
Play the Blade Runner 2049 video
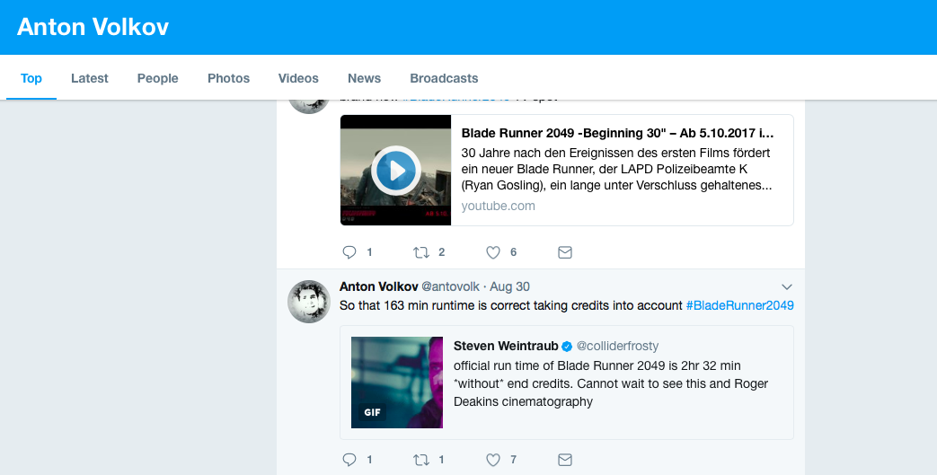pos(395,170)
